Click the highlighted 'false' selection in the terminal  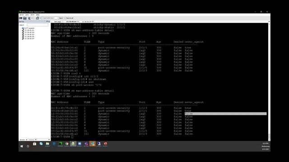click(226, 114)
